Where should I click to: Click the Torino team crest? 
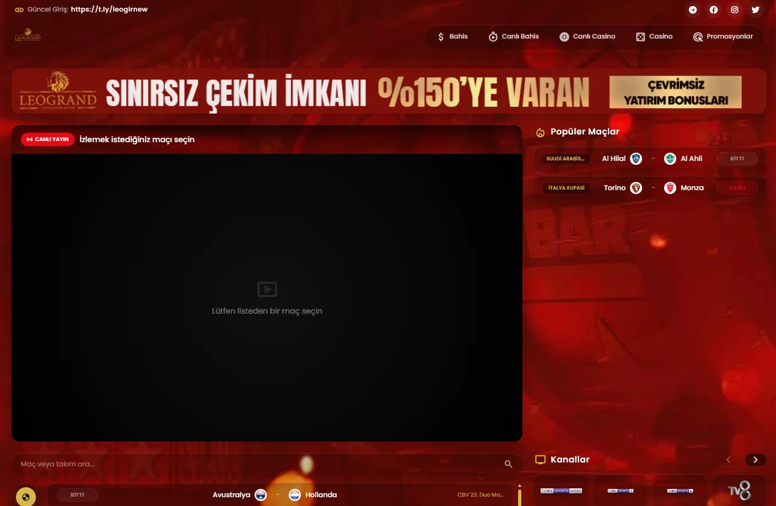(636, 188)
